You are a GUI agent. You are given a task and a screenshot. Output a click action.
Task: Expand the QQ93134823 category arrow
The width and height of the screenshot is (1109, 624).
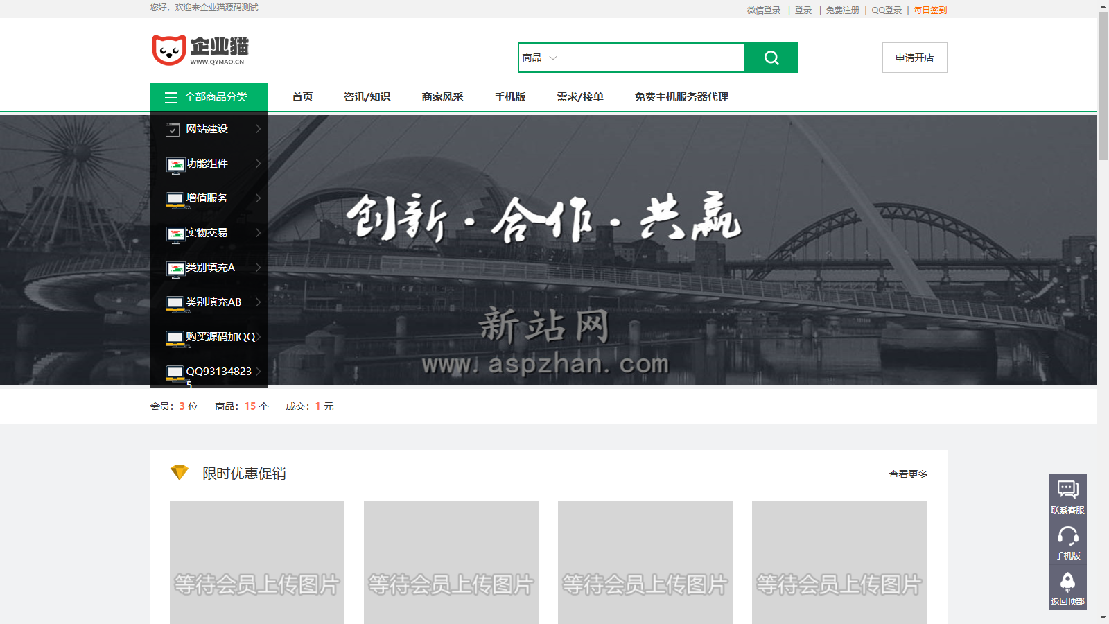coord(258,371)
